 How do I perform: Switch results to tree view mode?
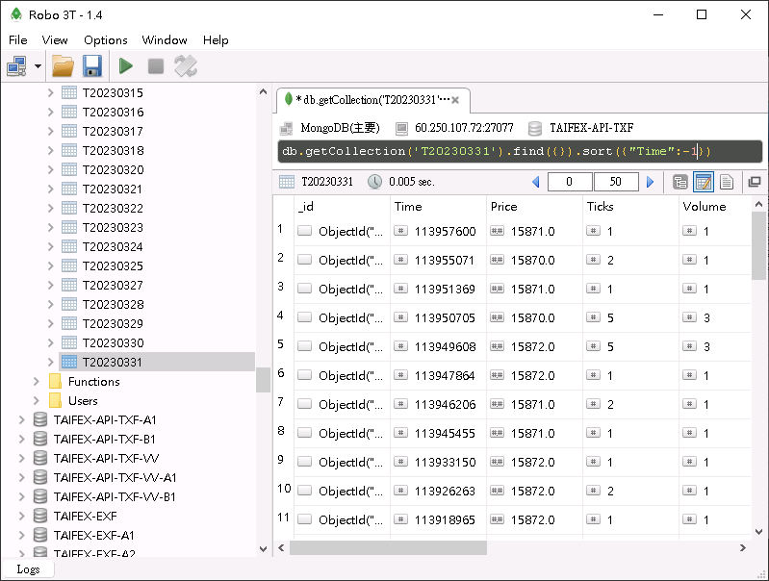pos(680,182)
